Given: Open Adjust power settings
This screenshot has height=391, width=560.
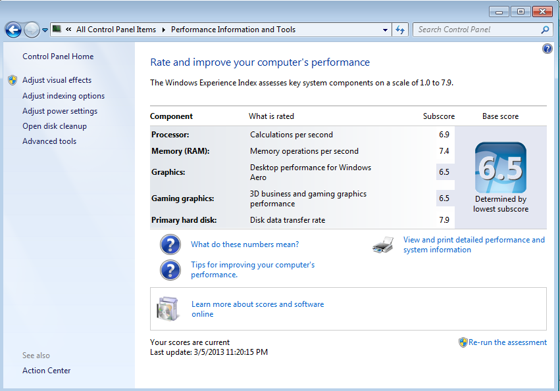Looking at the screenshot, I should [60, 111].
